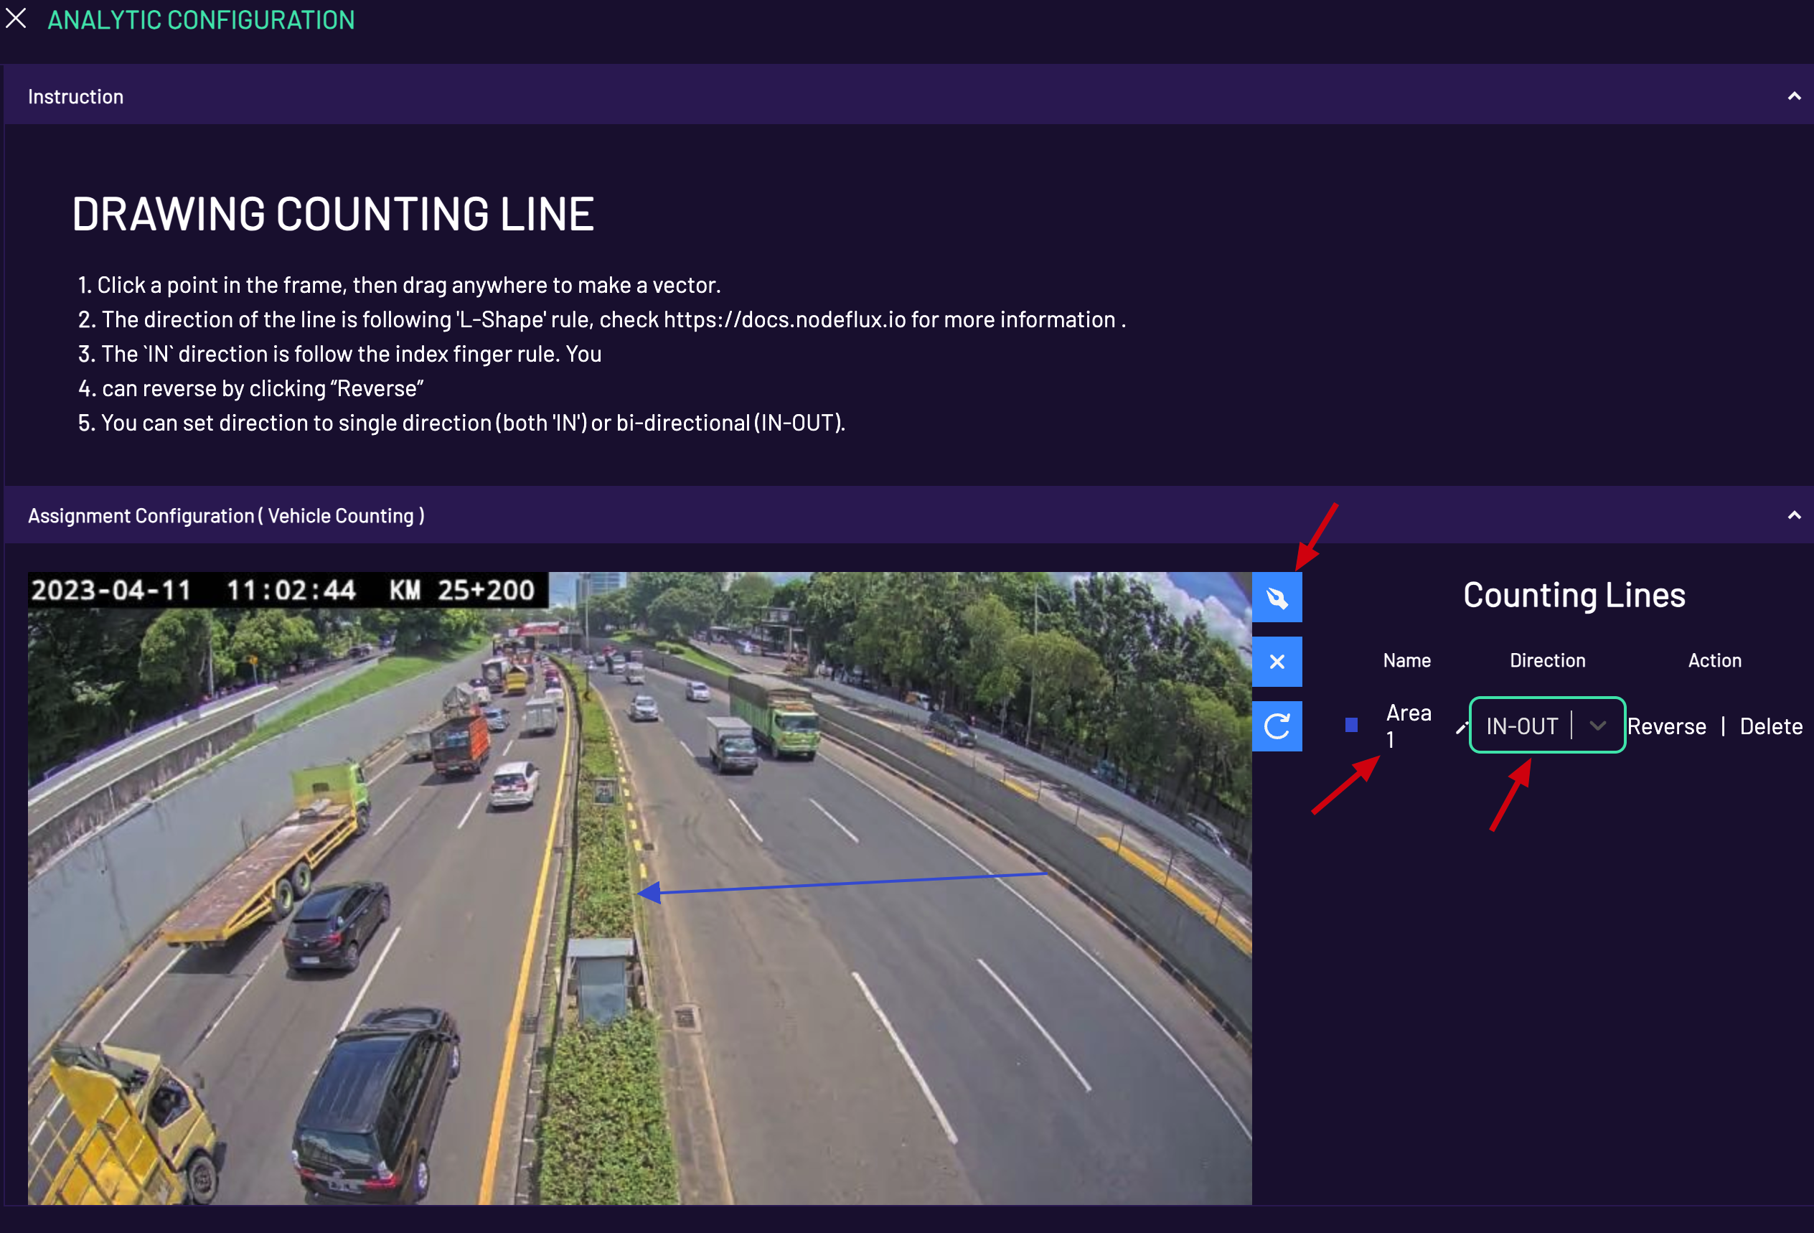This screenshot has height=1233, width=1814.
Task: Click the instruction line mentioning docs.nodeflux.io
Action: 601,319
